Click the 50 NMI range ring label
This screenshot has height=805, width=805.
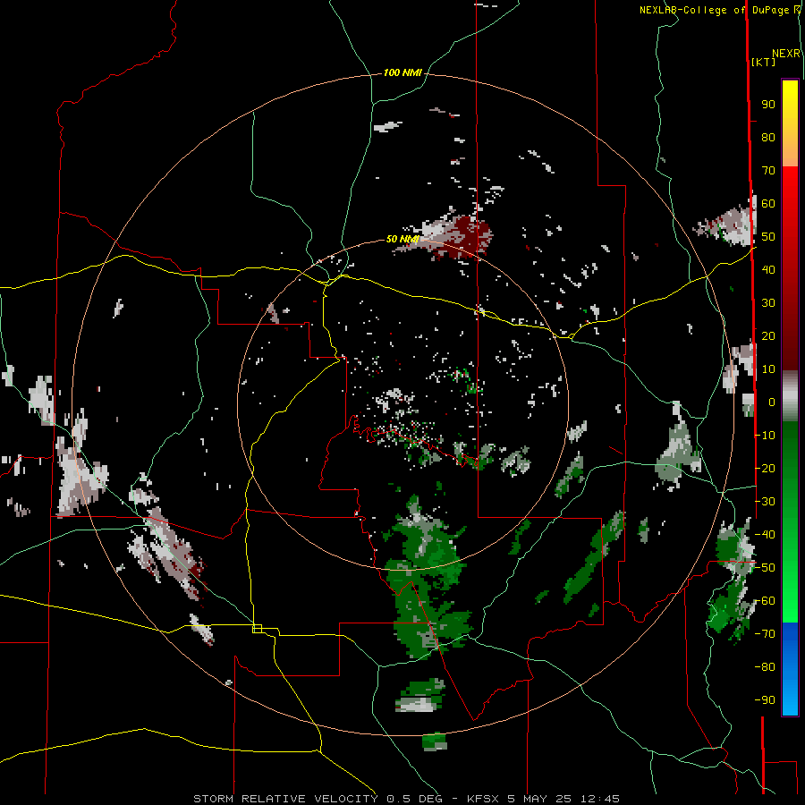click(x=402, y=239)
